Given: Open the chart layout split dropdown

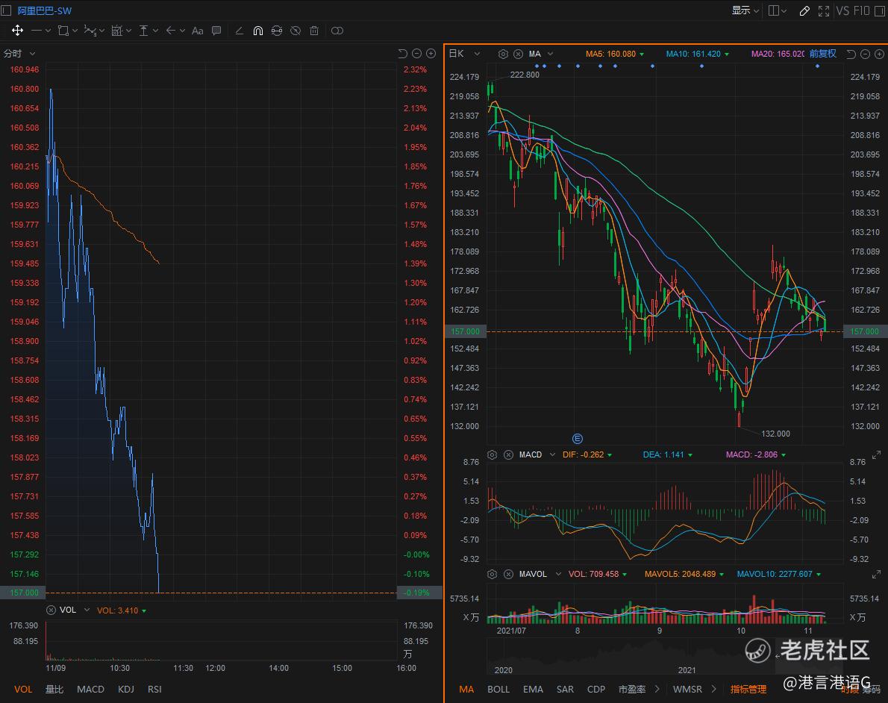Looking at the screenshot, I should (x=777, y=10).
